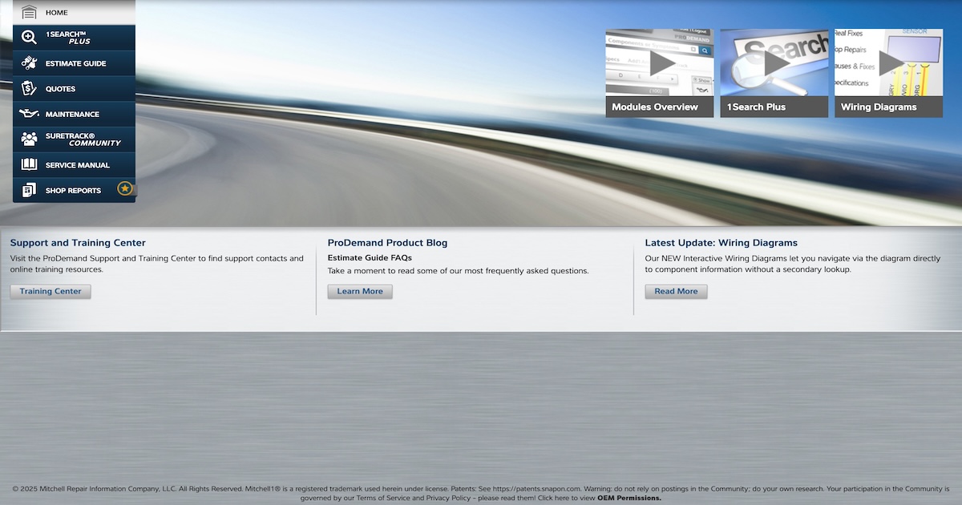
Task: Click the Read More button
Action: pos(676,291)
